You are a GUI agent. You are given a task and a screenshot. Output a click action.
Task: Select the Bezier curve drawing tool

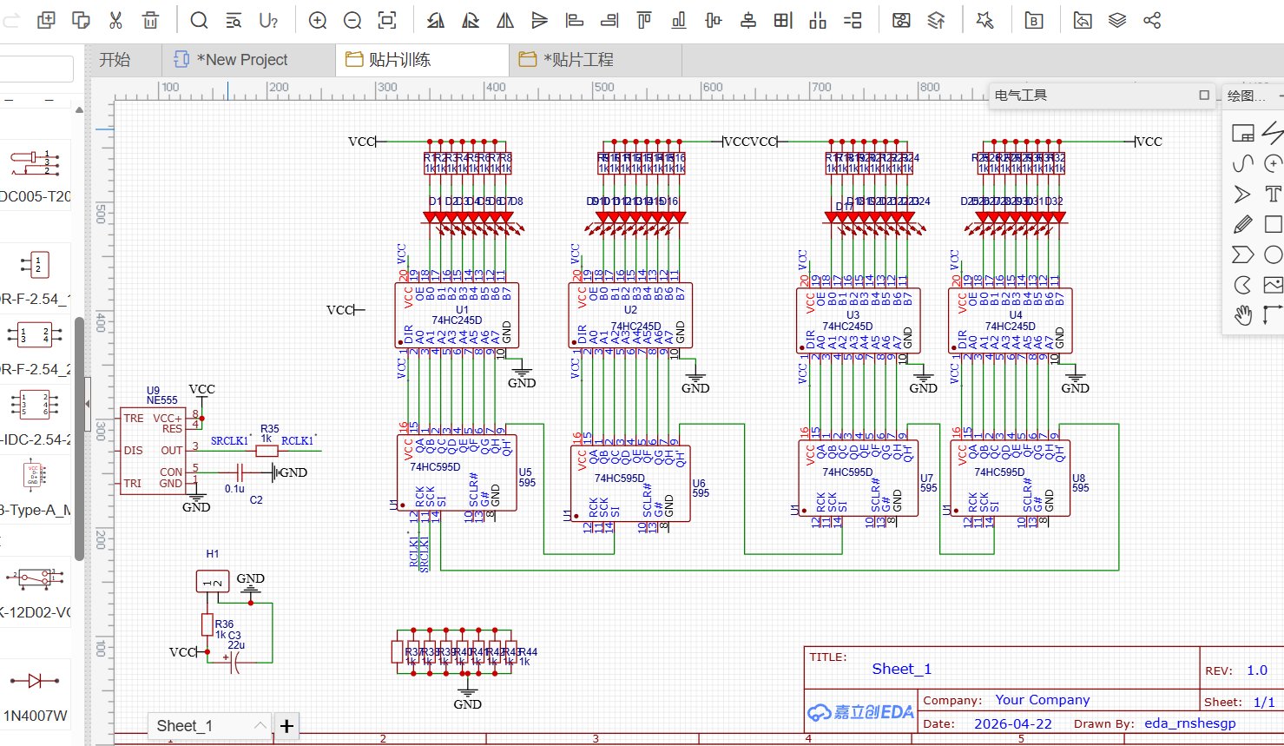click(1242, 163)
